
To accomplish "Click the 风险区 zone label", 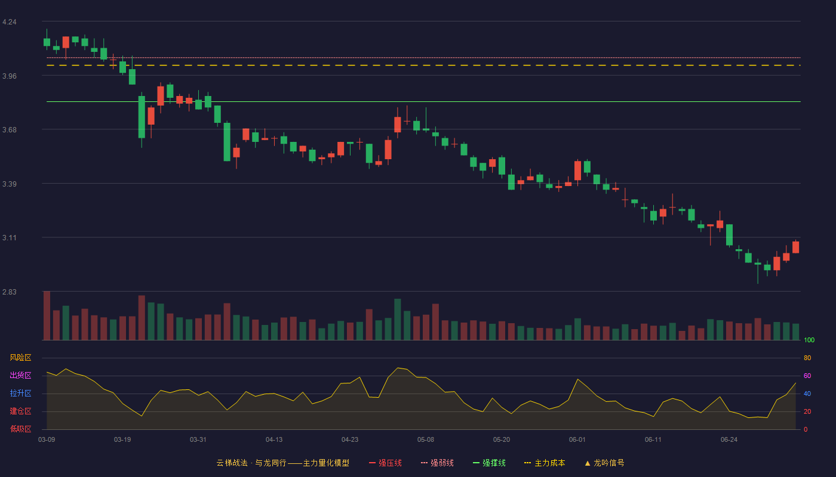I will click(x=20, y=358).
